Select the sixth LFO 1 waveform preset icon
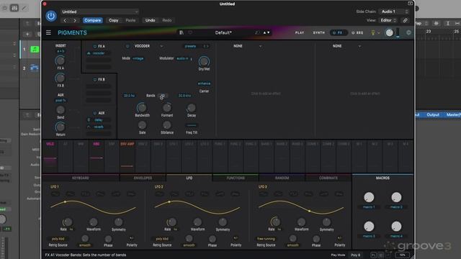The image size is (461, 259). tap(131, 194)
